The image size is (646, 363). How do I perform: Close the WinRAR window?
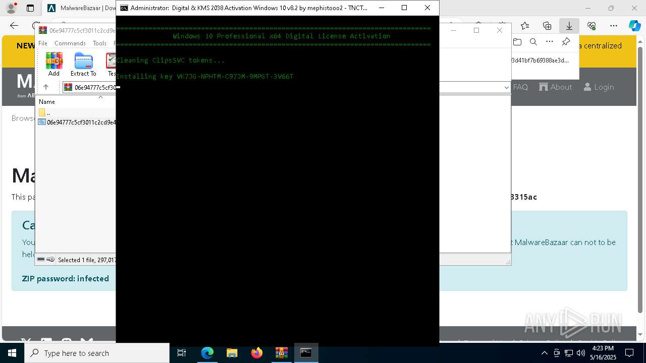point(500,30)
